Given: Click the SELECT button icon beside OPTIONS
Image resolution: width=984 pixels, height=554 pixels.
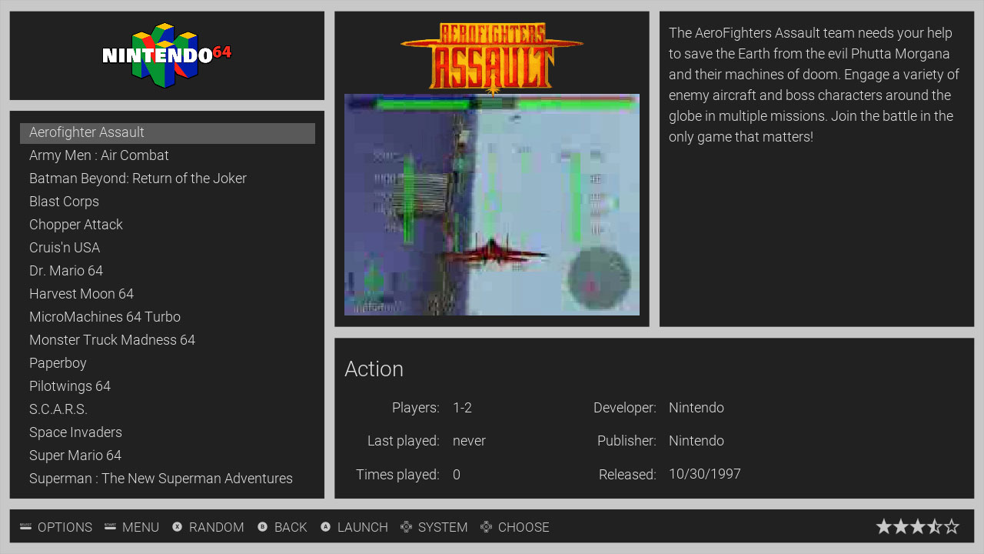Looking at the screenshot, I should pos(25,526).
